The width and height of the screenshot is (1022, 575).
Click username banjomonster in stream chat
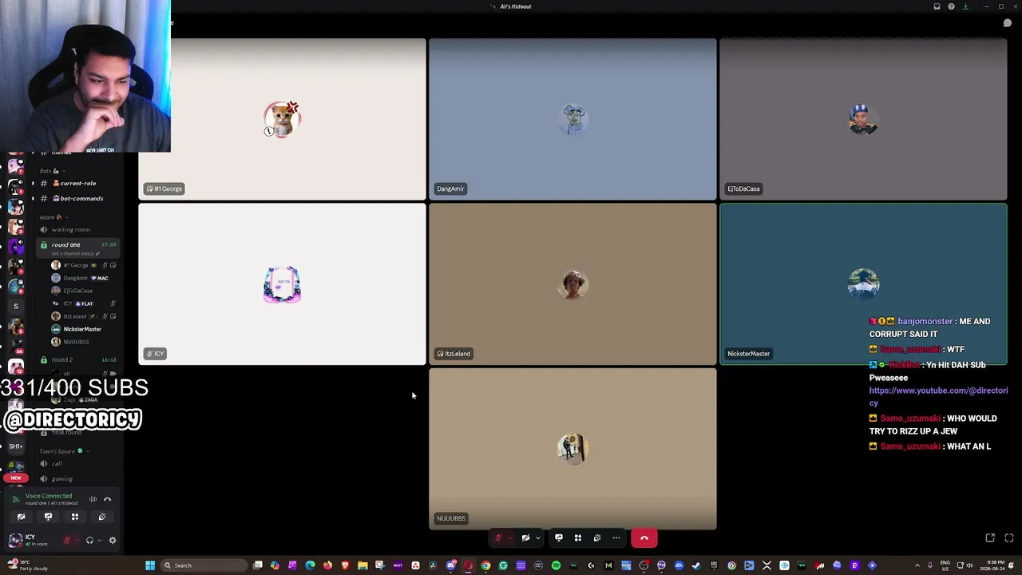925,321
